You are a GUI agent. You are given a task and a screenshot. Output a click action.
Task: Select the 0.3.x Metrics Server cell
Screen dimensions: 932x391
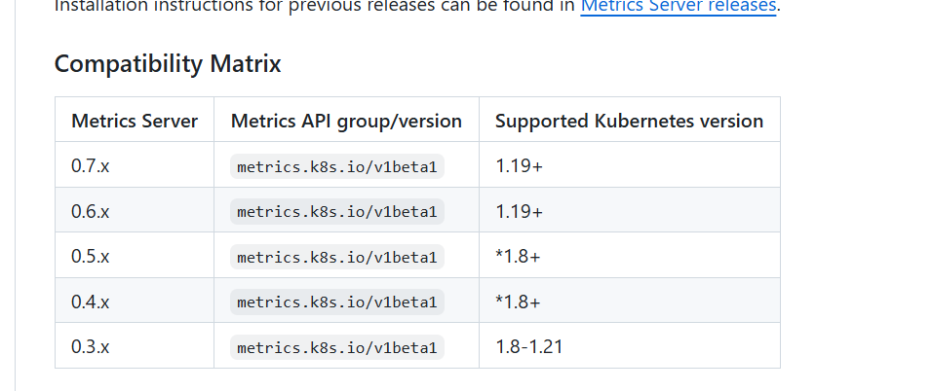(x=91, y=347)
